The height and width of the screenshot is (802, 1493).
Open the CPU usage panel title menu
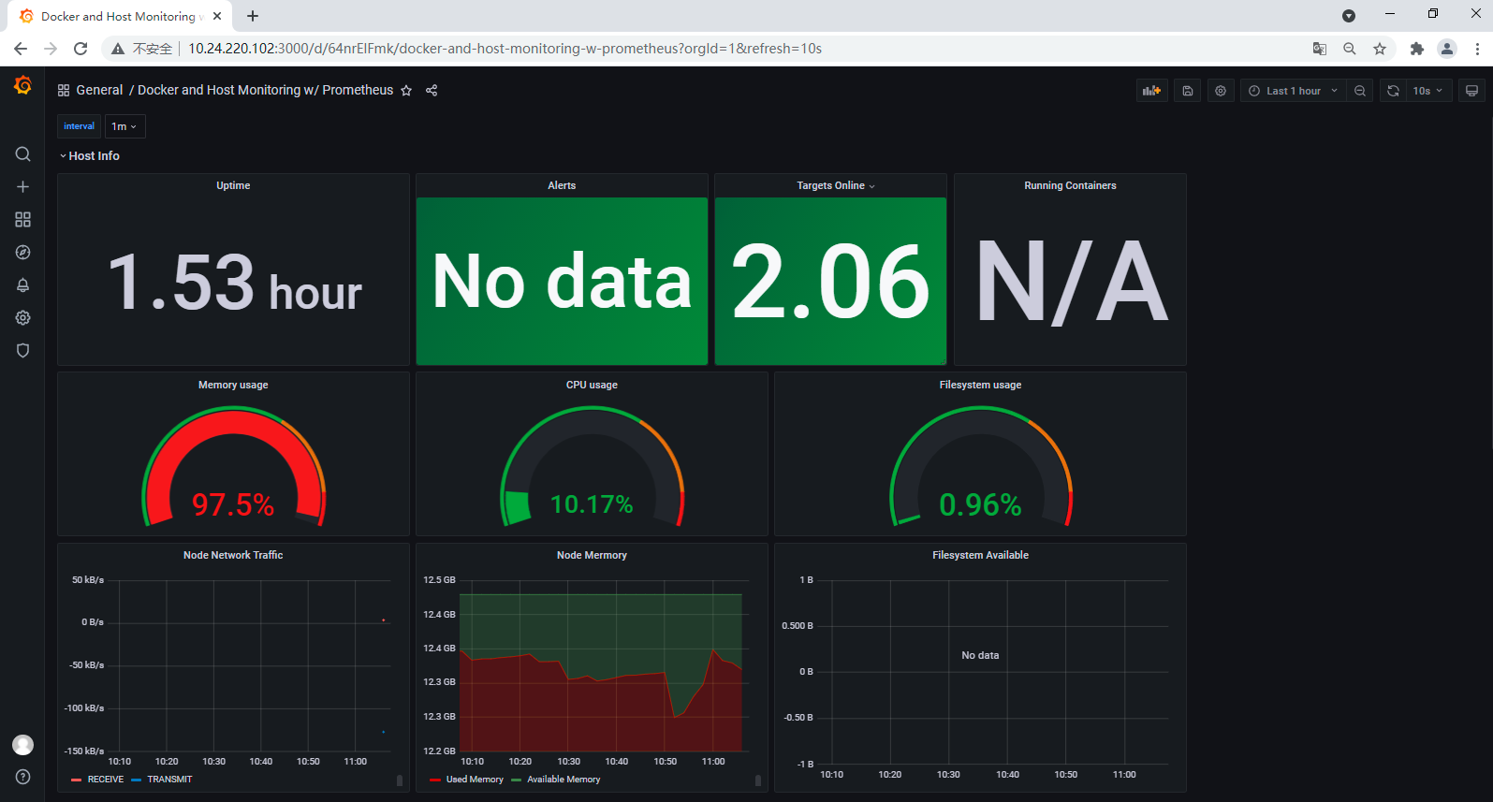(592, 385)
